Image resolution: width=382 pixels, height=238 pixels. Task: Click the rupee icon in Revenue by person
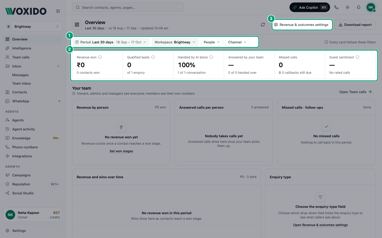pyautogui.click(x=121, y=127)
